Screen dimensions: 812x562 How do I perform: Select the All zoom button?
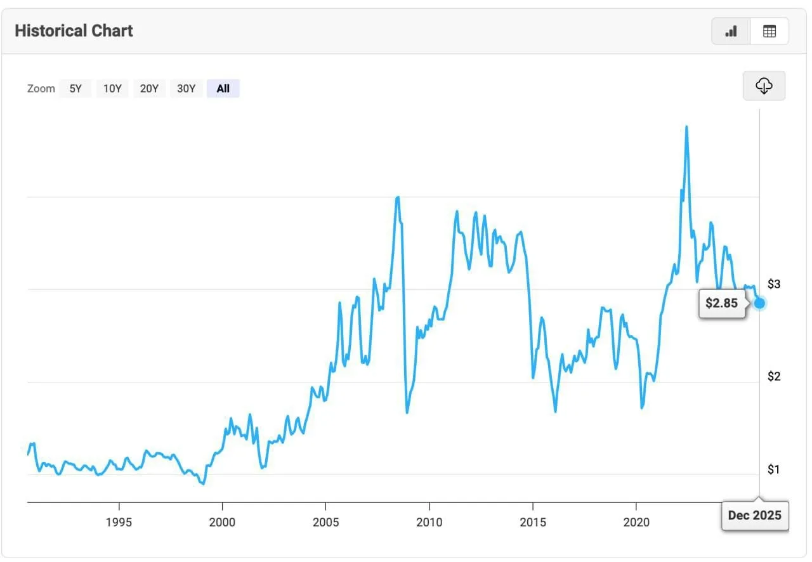pyautogui.click(x=223, y=89)
